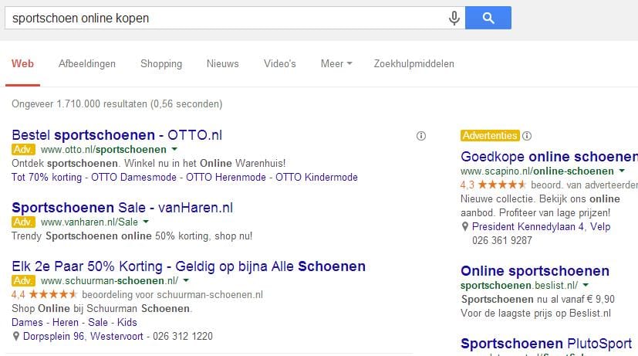Click the star rating for schuurman-schoenen.nl

click(53, 294)
